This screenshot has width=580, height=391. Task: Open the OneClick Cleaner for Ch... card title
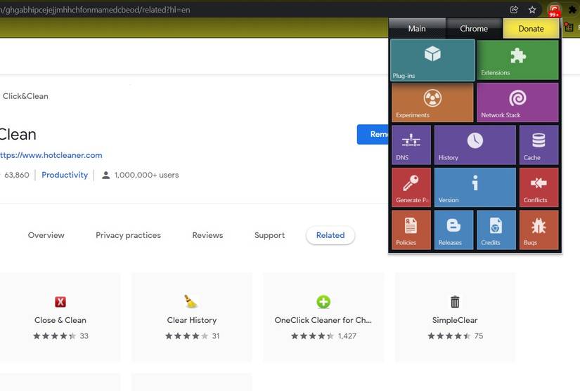[323, 320]
